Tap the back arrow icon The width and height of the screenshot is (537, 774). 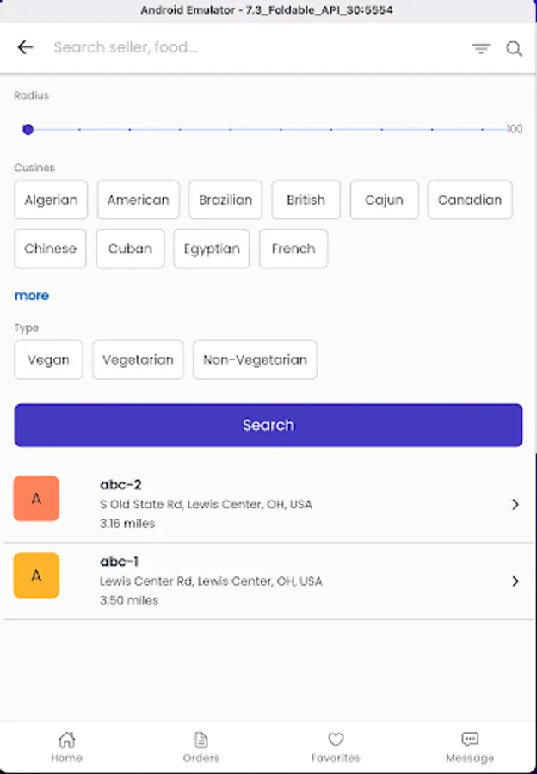pos(26,48)
